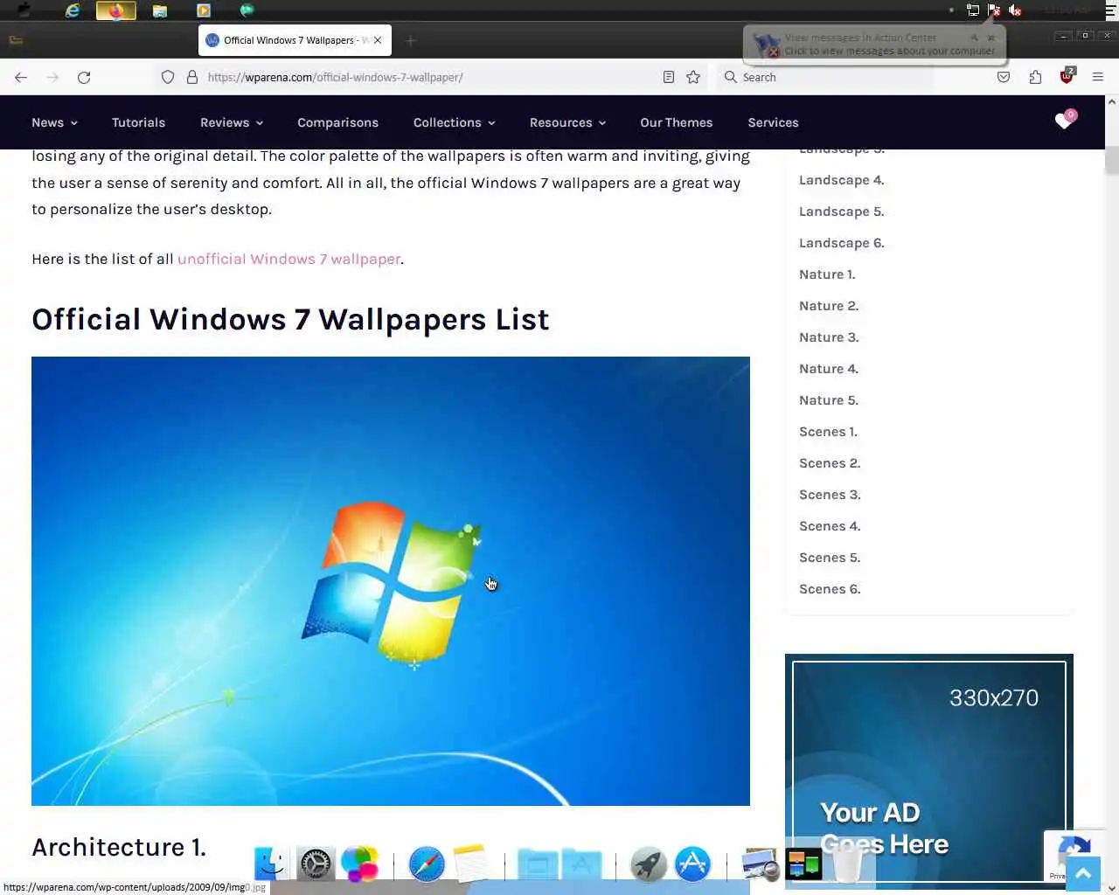This screenshot has height=895, width=1119.
Task: Jump to Landscape 4 in contents
Action: [841, 180]
